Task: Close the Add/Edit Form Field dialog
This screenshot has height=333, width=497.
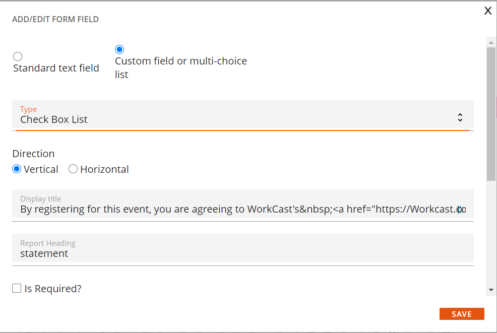Action: tap(488, 11)
